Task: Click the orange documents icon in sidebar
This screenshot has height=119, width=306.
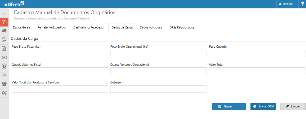Action: (x=4, y=22)
